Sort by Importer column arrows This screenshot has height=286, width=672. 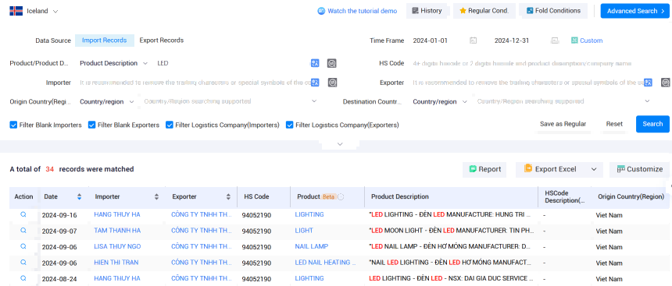click(156, 196)
